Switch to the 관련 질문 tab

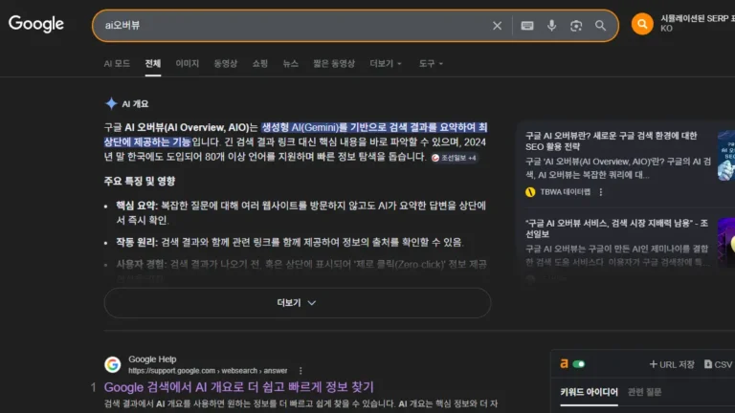[x=644, y=392]
